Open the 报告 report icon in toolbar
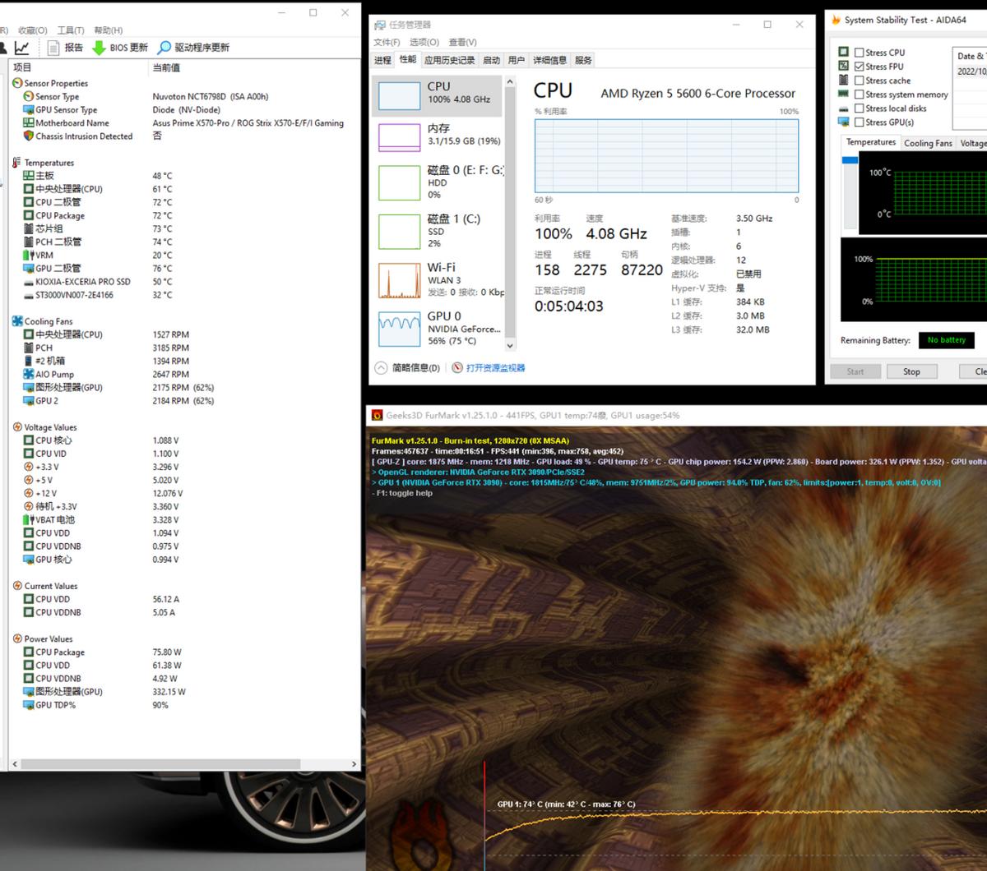Viewport: 987px width, 871px height. click(x=53, y=48)
